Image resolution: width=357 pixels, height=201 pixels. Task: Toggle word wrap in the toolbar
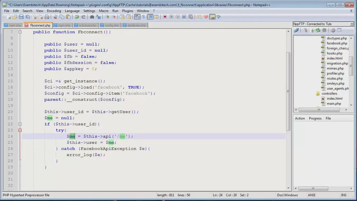[x=137, y=17]
